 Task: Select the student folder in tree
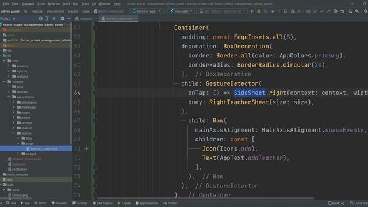pos(26,128)
